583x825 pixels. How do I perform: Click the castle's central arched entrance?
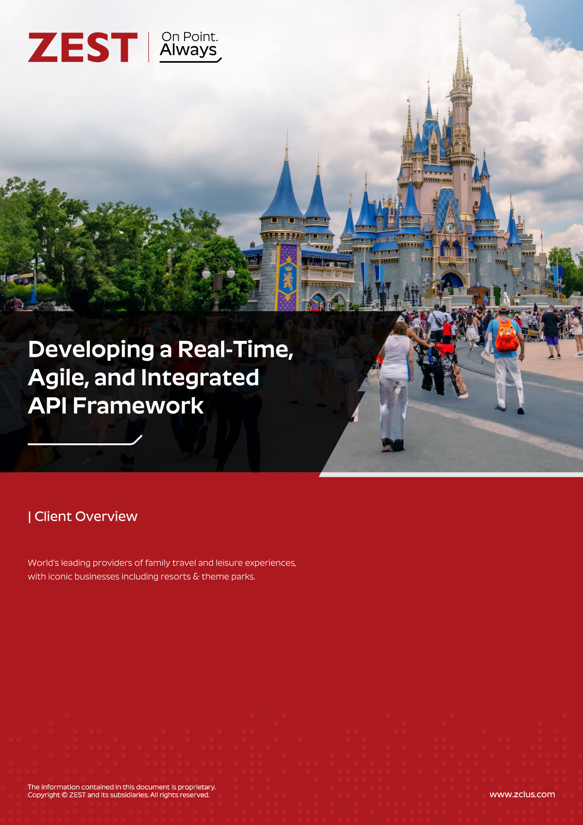(x=452, y=281)
